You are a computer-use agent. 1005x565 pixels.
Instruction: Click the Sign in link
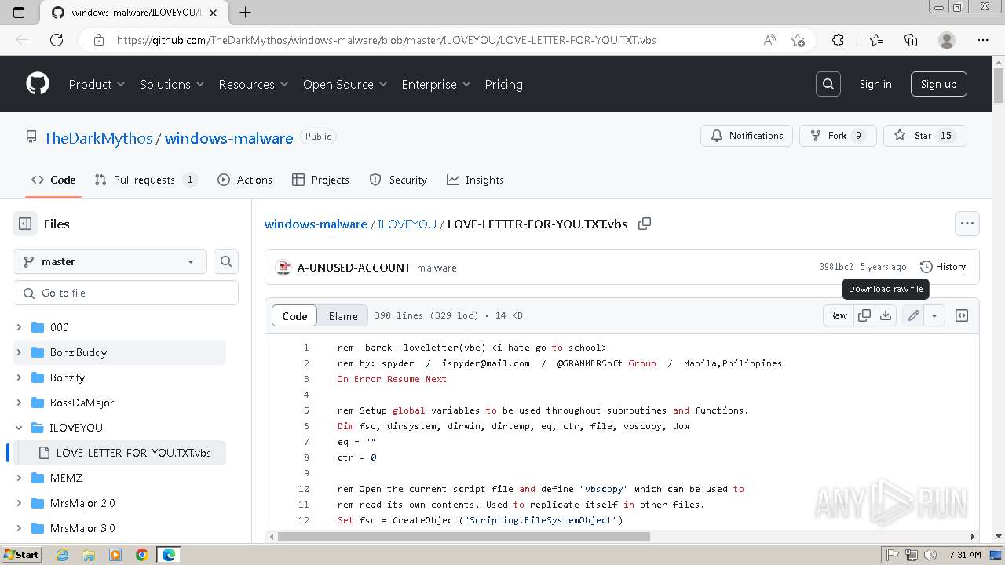click(x=875, y=84)
